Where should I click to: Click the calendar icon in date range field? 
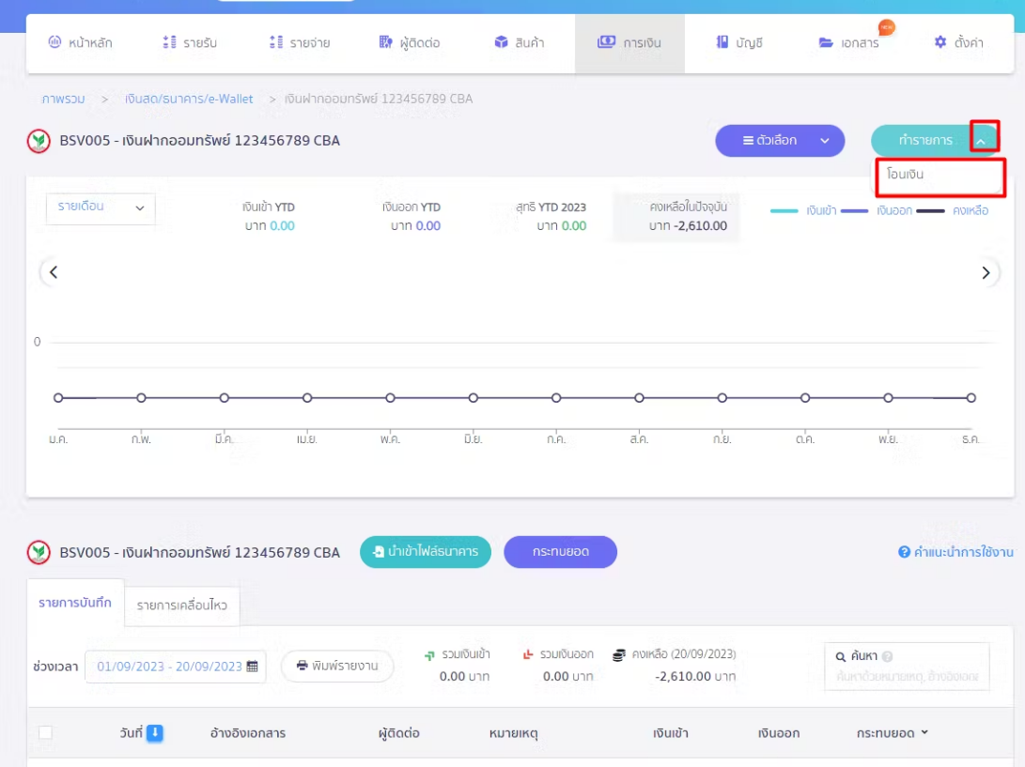(x=252, y=667)
